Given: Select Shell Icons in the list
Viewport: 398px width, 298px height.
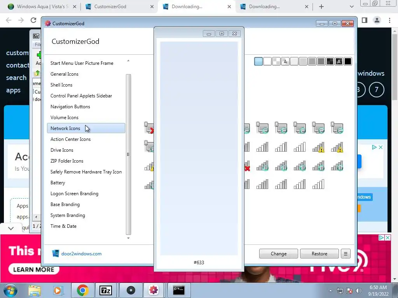Looking at the screenshot, I should tap(86, 85).
